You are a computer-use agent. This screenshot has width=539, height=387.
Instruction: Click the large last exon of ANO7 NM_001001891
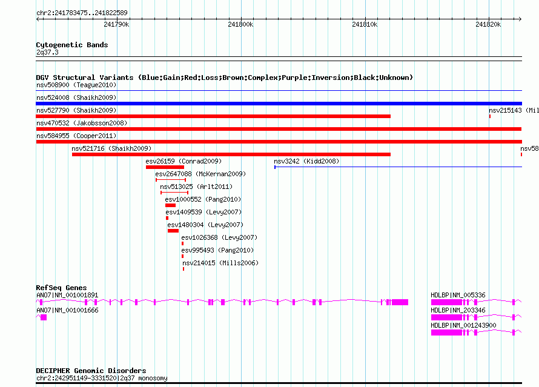[x=400, y=302]
